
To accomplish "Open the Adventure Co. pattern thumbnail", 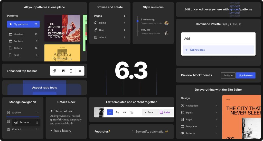I will click(62, 28).
